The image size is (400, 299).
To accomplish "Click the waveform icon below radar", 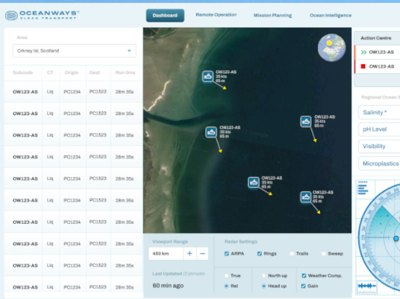I will [367, 286].
